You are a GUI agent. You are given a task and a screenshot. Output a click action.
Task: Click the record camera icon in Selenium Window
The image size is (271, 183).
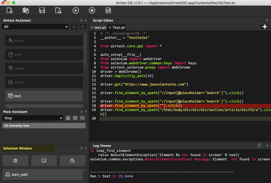click(x=72, y=161)
